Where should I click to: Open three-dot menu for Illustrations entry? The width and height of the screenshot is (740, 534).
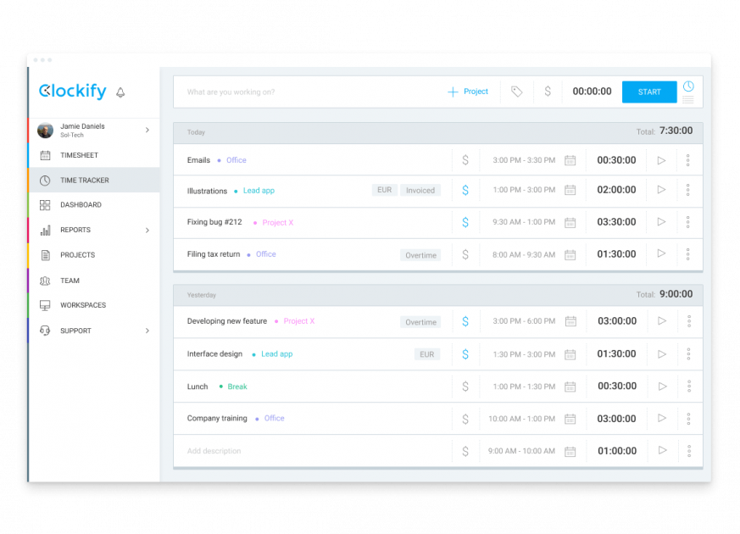pos(687,190)
